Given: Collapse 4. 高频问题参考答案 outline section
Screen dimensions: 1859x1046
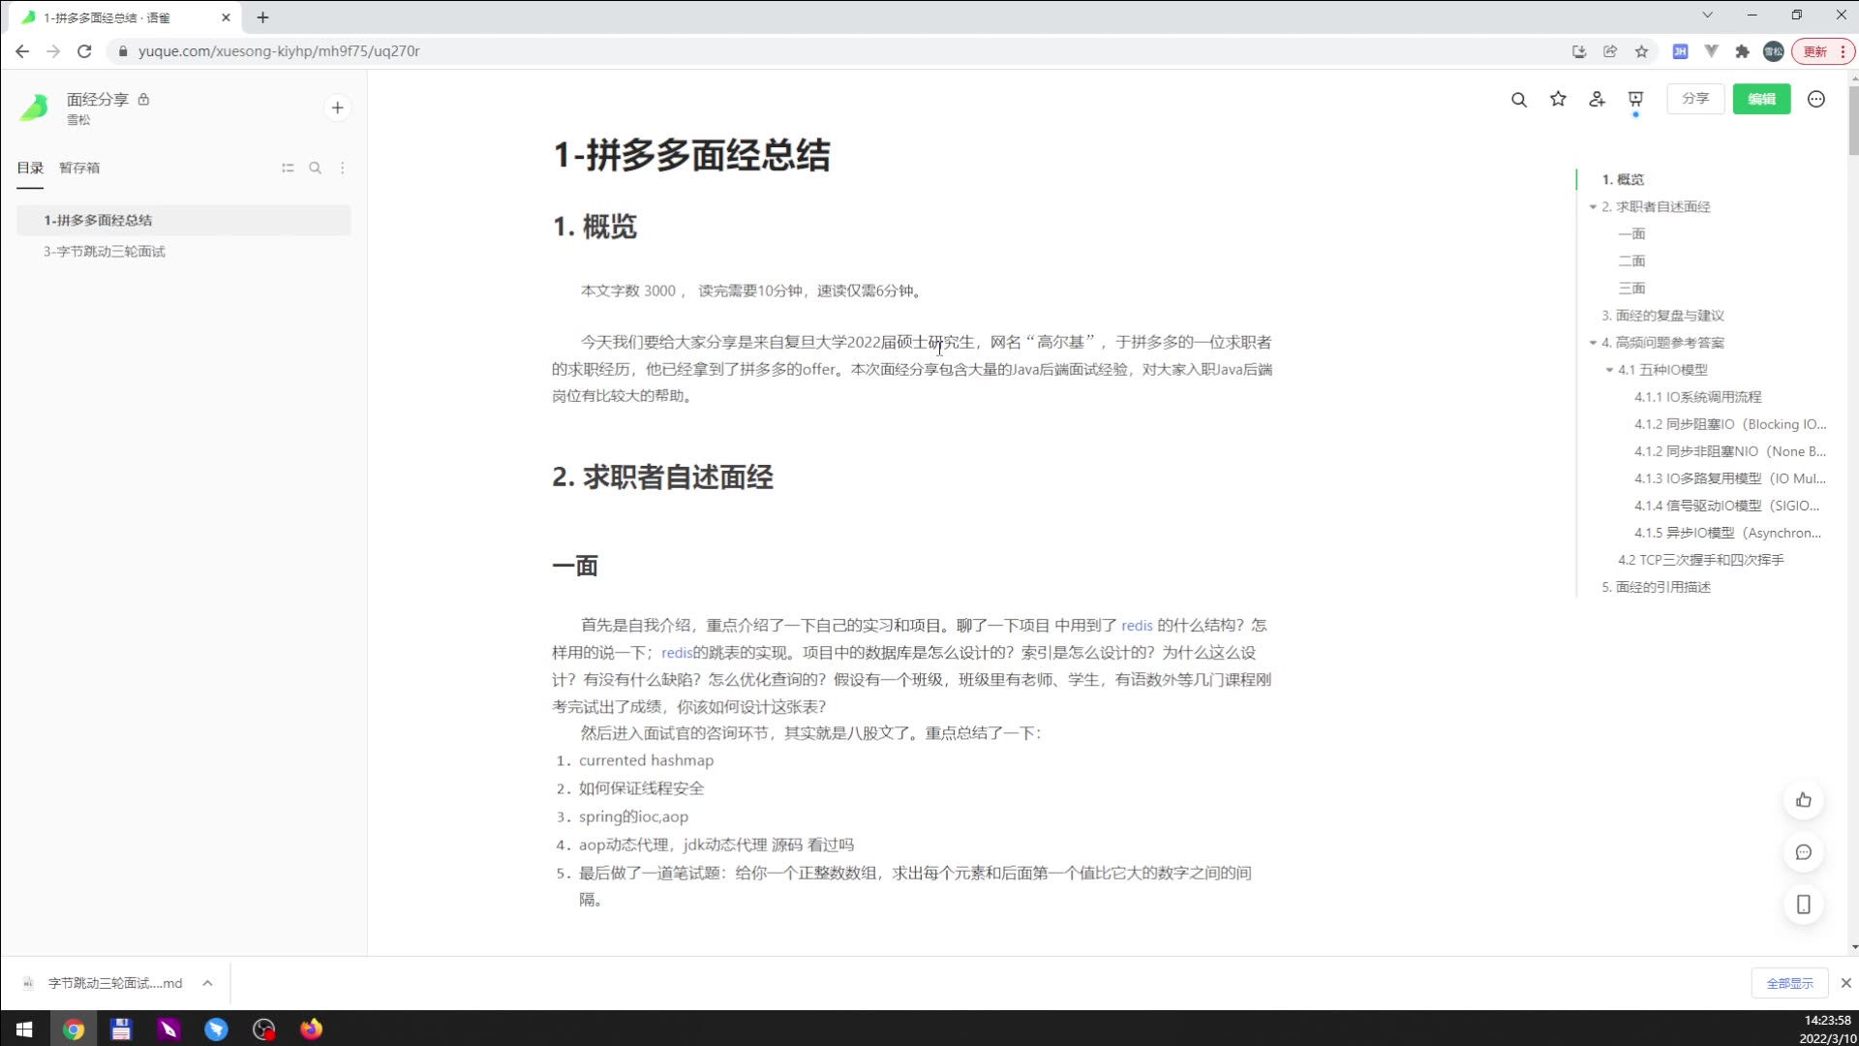Looking at the screenshot, I should (x=1593, y=342).
